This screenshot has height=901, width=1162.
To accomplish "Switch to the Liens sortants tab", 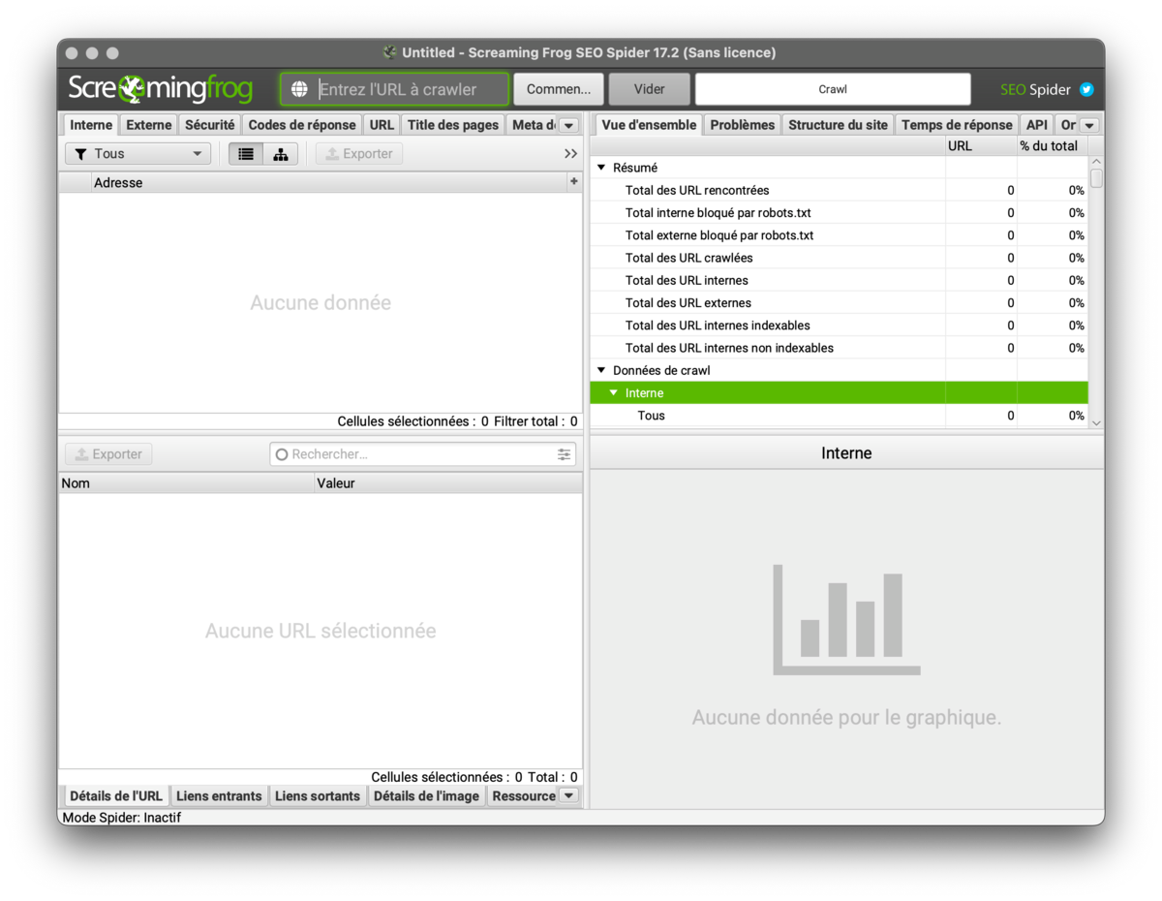I will 318,795.
